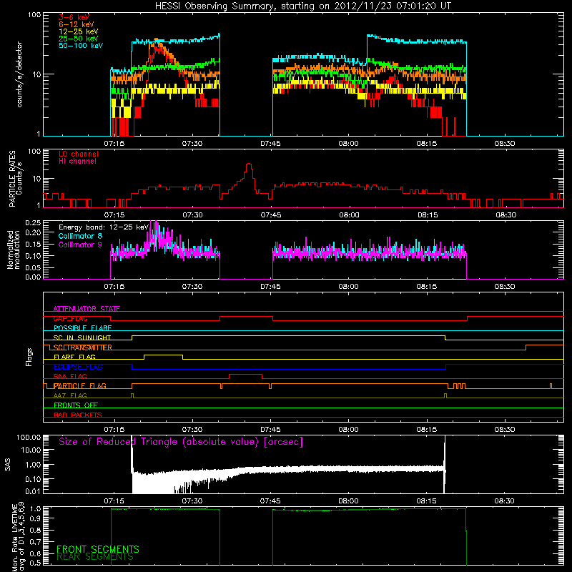Click the BAD_PACKETS flag label

coord(78,415)
